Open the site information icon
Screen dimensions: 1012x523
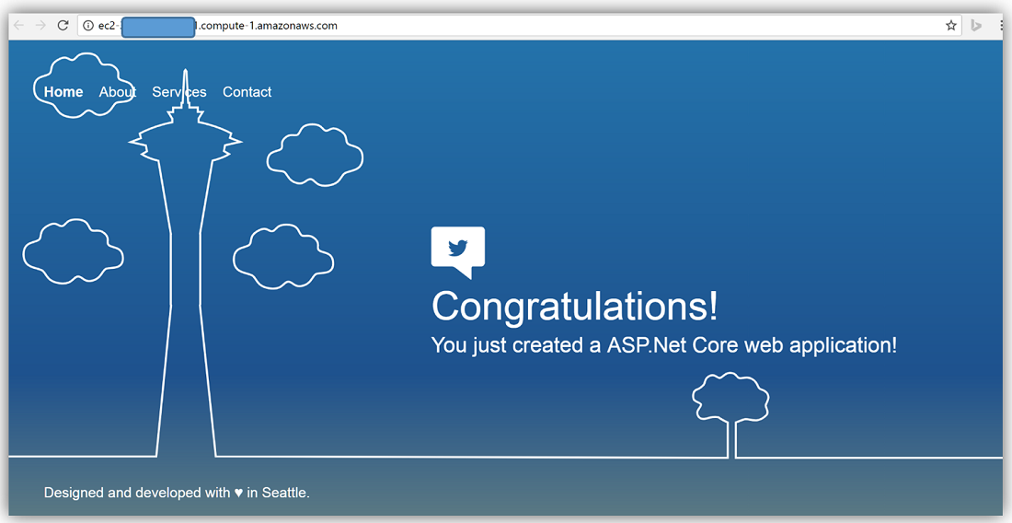pyautogui.click(x=88, y=26)
